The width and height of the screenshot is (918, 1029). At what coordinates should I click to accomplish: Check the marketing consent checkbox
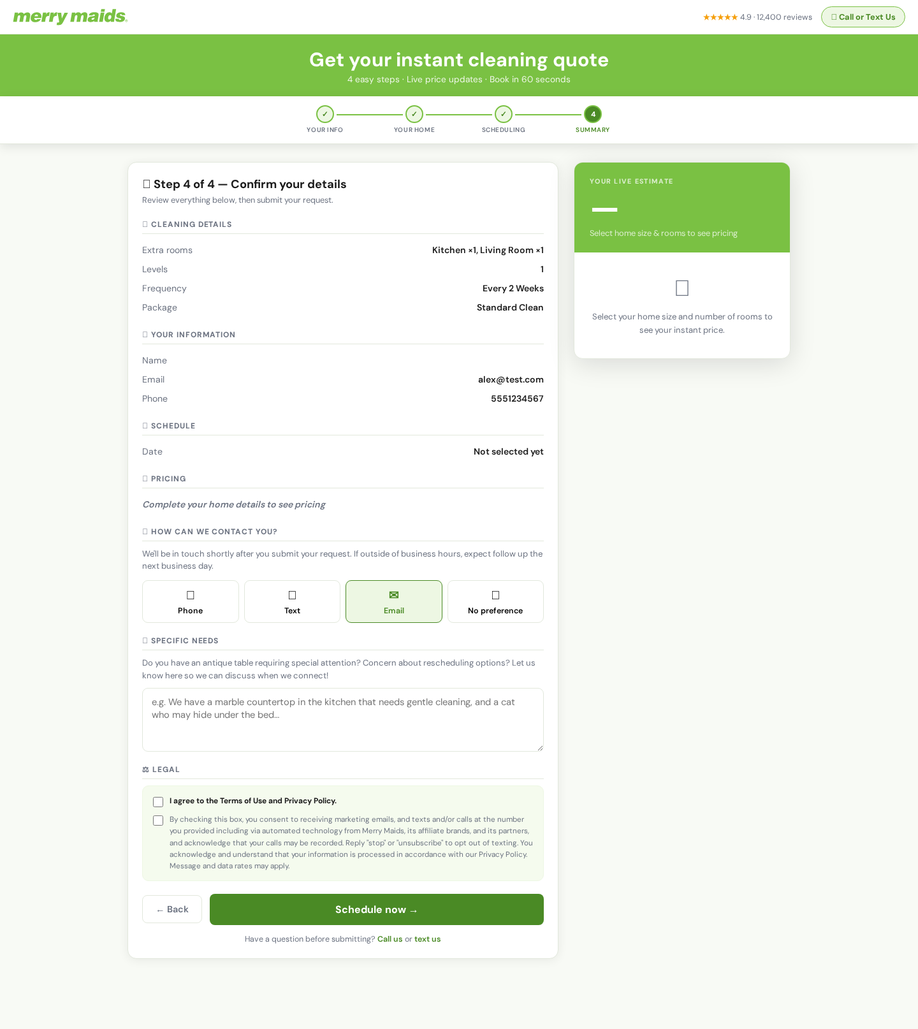pos(158,821)
